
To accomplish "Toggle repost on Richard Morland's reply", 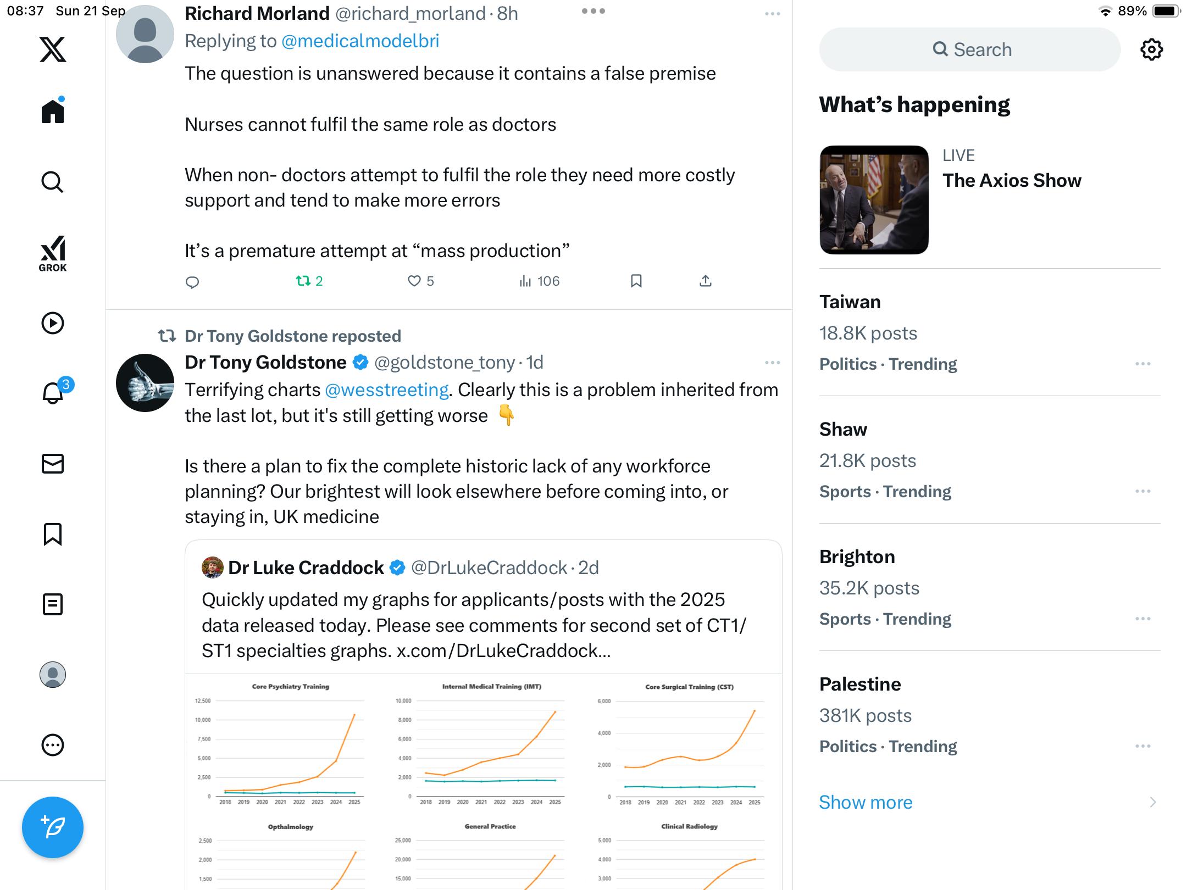I will [303, 281].
